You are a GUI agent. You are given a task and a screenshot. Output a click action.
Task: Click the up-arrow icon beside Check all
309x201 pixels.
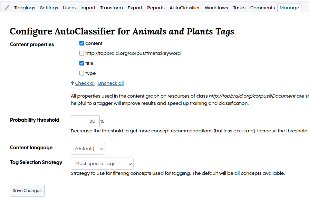pos(73,83)
